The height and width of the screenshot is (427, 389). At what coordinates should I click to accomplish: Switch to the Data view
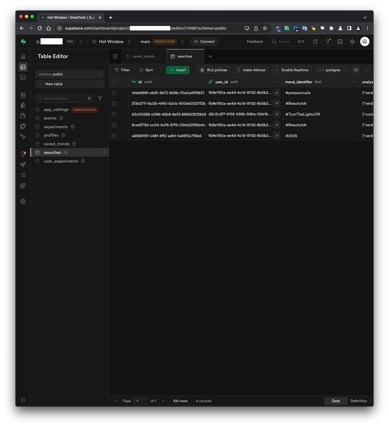[336, 401]
